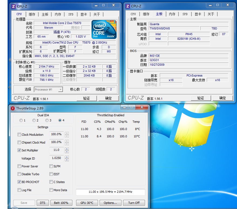
Task: Raise the Voltage ID value
Action: point(67,157)
